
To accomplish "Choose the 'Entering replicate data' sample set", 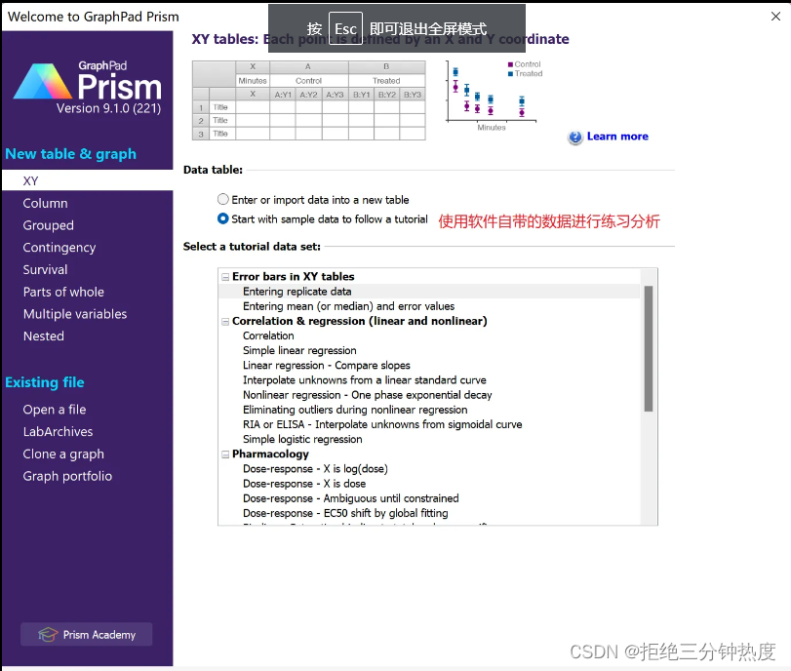I will 297,291.
